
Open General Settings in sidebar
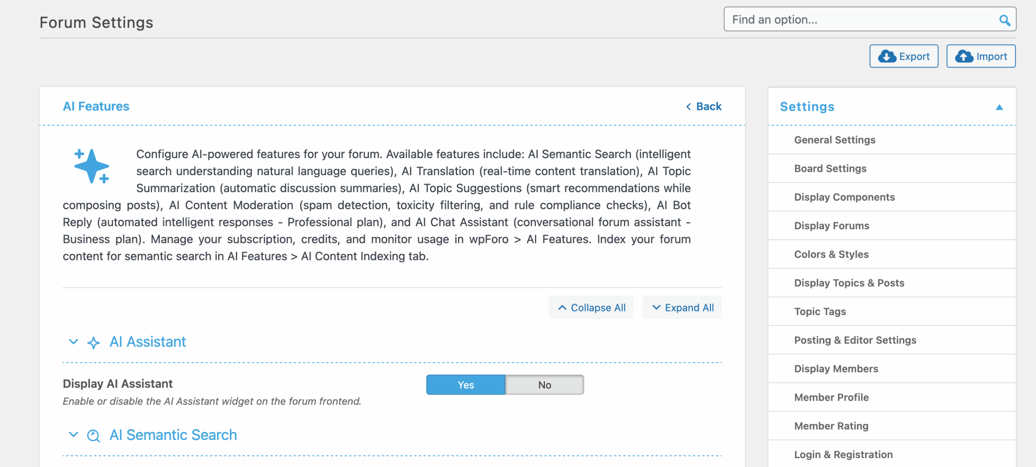(x=834, y=140)
